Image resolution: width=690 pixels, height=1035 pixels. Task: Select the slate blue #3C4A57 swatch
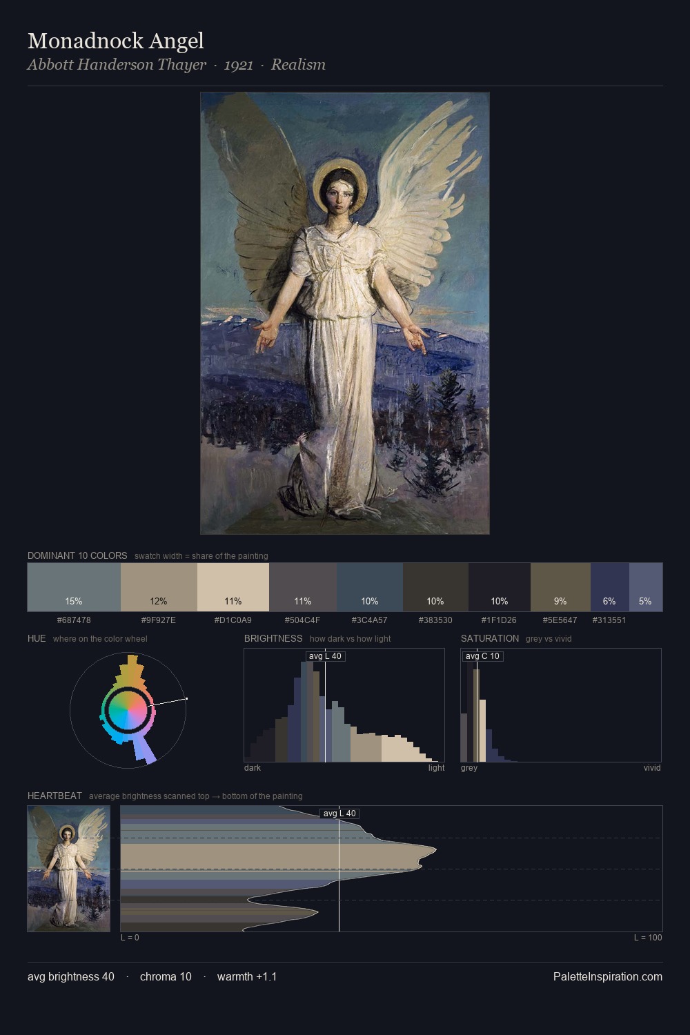click(x=370, y=587)
